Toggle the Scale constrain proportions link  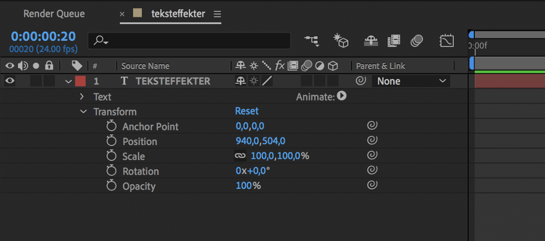(x=240, y=156)
